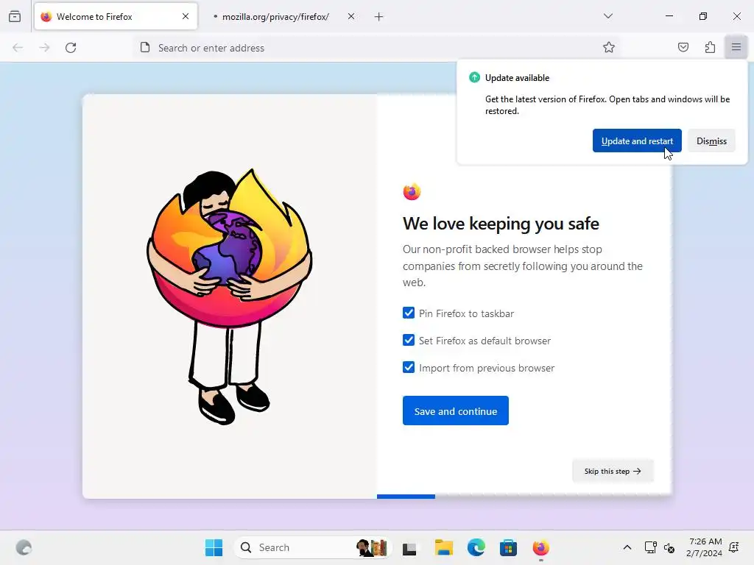Show hidden system tray icons
Screen dimensions: 754x565
click(x=627, y=547)
